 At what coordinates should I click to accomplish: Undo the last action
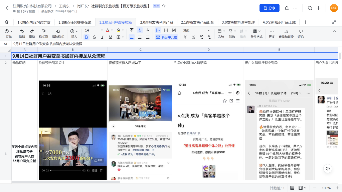click(22, 34)
